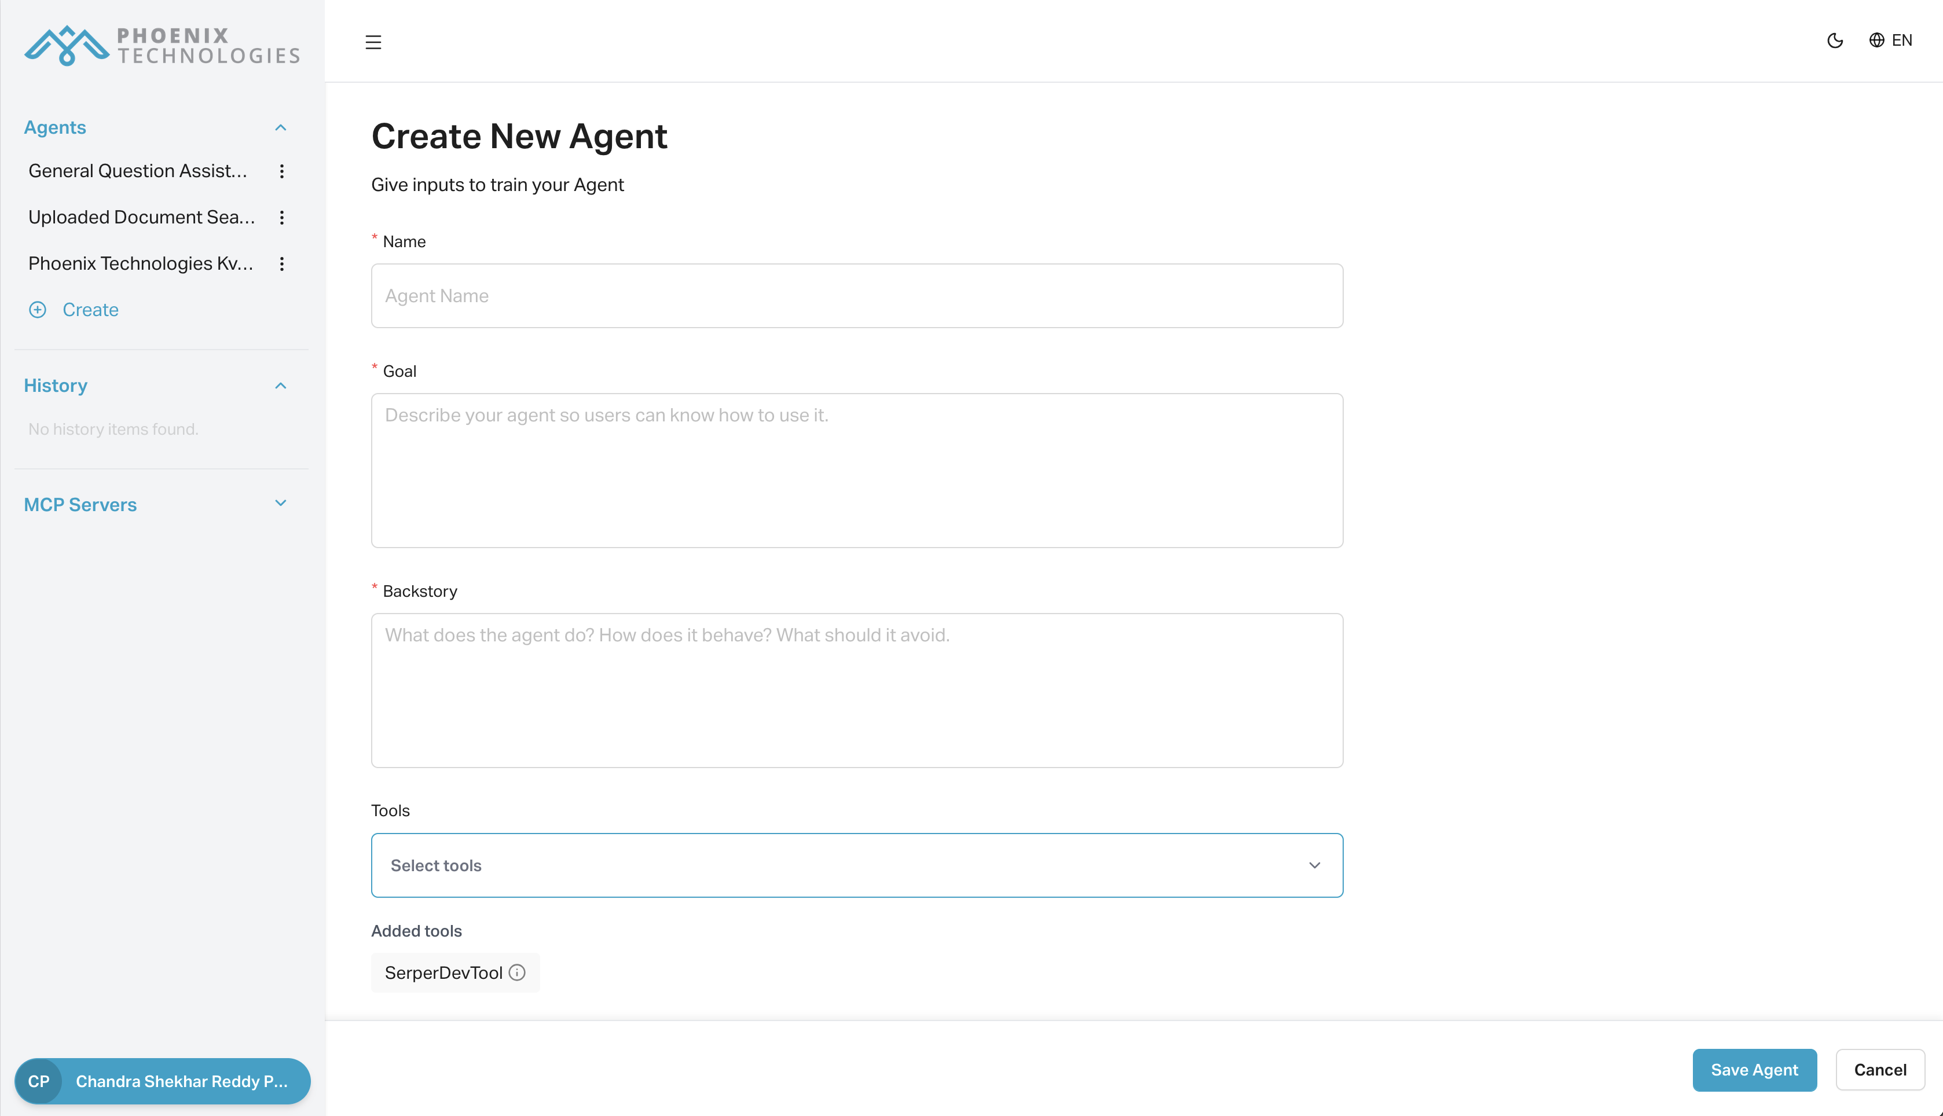Open the hamburger navigation menu
1943x1116 pixels.
click(x=373, y=42)
